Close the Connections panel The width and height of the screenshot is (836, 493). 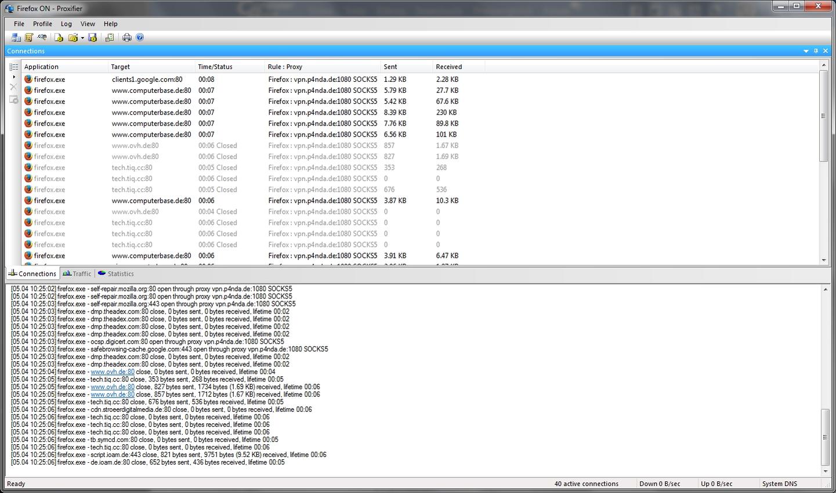[826, 51]
